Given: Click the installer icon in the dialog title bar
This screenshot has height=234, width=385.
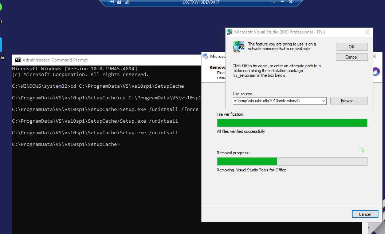Looking at the screenshot, I should pyautogui.click(x=229, y=32).
